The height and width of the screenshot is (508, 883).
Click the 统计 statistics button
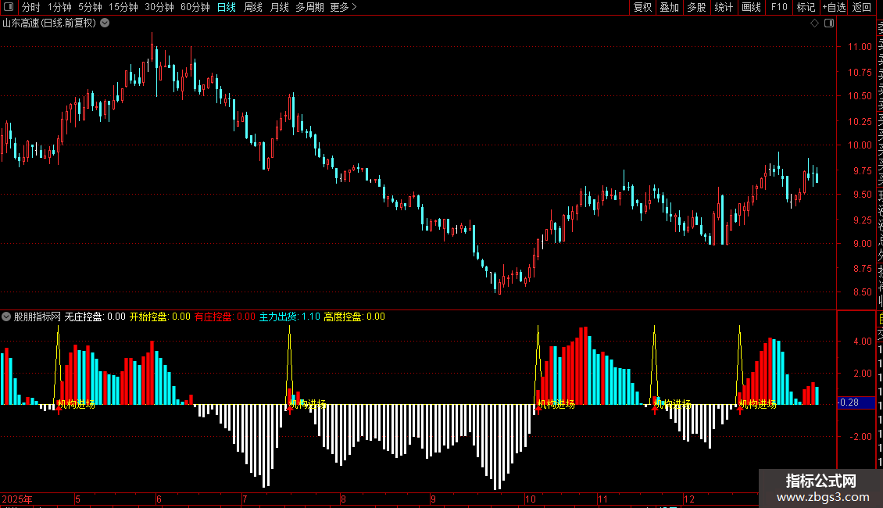click(x=724, y=7)
